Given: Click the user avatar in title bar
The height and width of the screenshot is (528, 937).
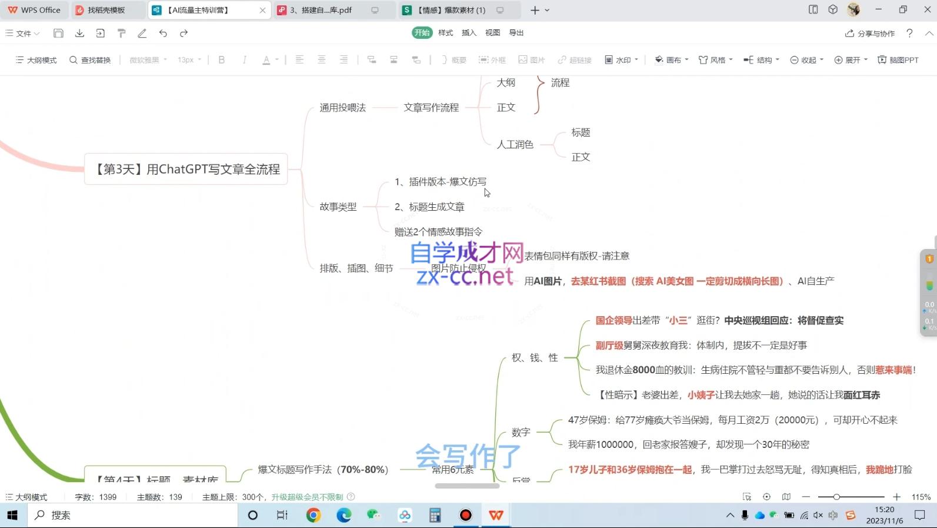Looking at the screenshot, I should [853, 9].
